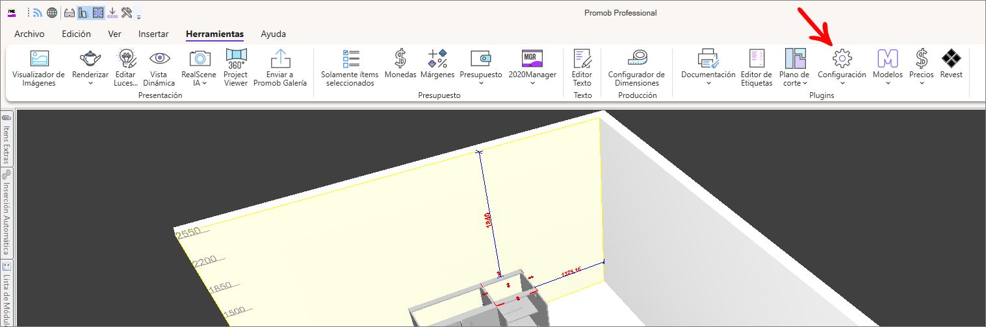The image size is (986, 327).
Task: Open the Visualizador de Imágenes tool
Action: click(x=38, y=68)
